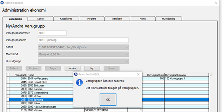Confirm the dialog with the OK button
This screenshot has height=112, width=222.
pos(108,100)
